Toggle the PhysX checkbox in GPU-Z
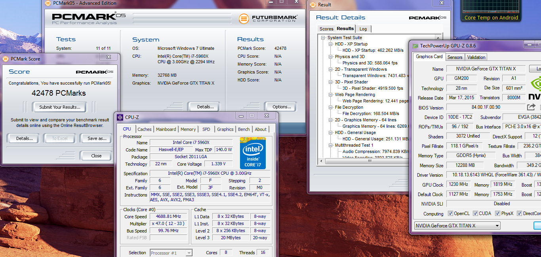The width and height of the screenshot is (541, 257). pyautogui.click(x=497, y=214)
